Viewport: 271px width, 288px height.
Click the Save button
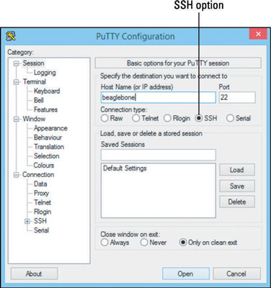pos(237,186)
